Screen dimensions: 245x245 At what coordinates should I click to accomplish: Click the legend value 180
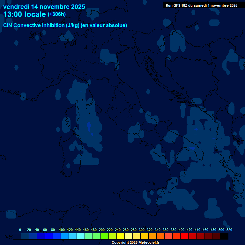94,230
